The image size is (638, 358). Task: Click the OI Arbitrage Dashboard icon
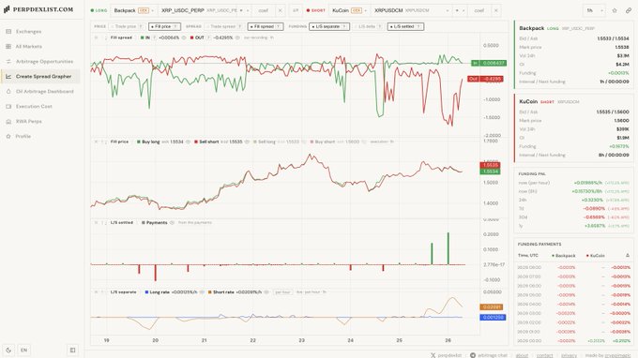click(x=8, y=92)
